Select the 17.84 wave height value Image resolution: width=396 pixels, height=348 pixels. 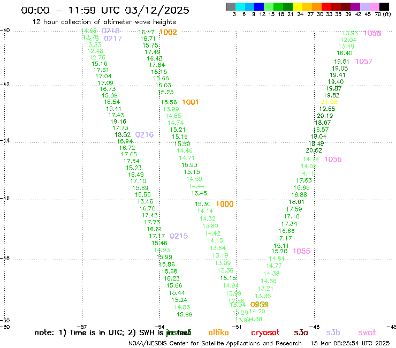(x=157, y=65)
